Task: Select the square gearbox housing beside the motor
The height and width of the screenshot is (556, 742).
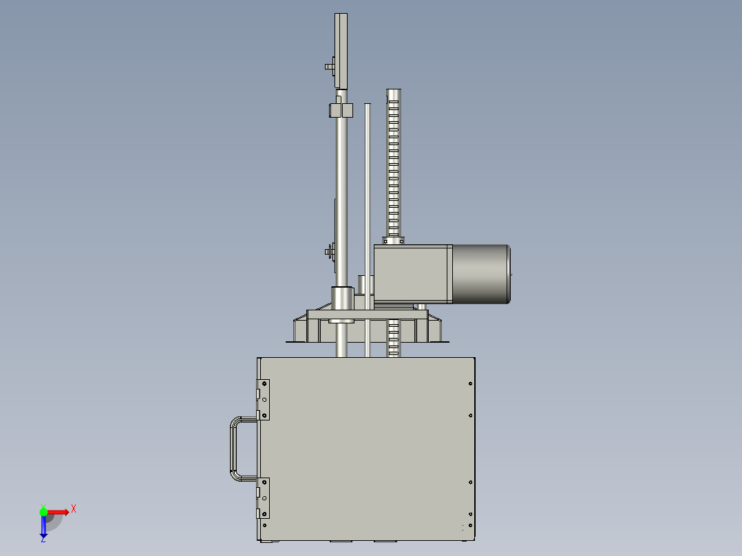Action: tap(413, 273)
